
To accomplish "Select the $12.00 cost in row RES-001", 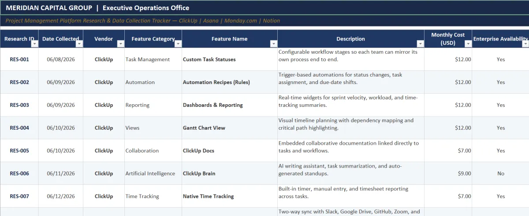I will 448,59.
